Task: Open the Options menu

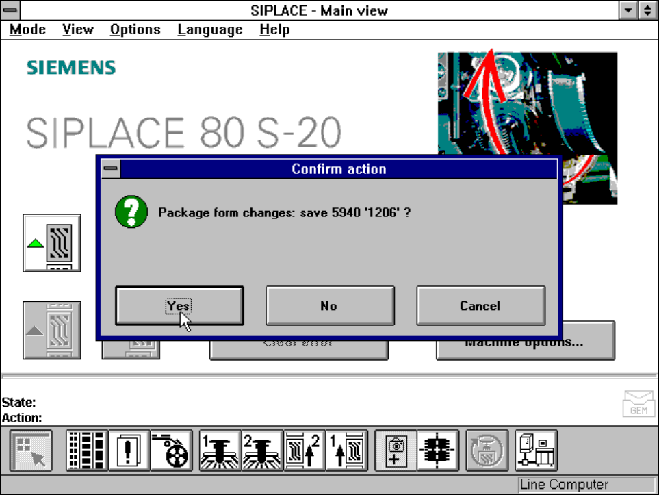Action: tap(135, 30)
